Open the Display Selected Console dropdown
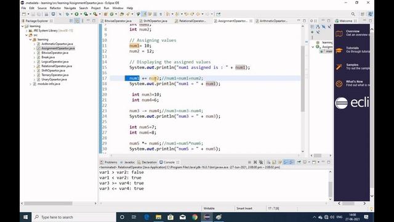The height and width of the screenshot is (222, 394). click(309, 162)
